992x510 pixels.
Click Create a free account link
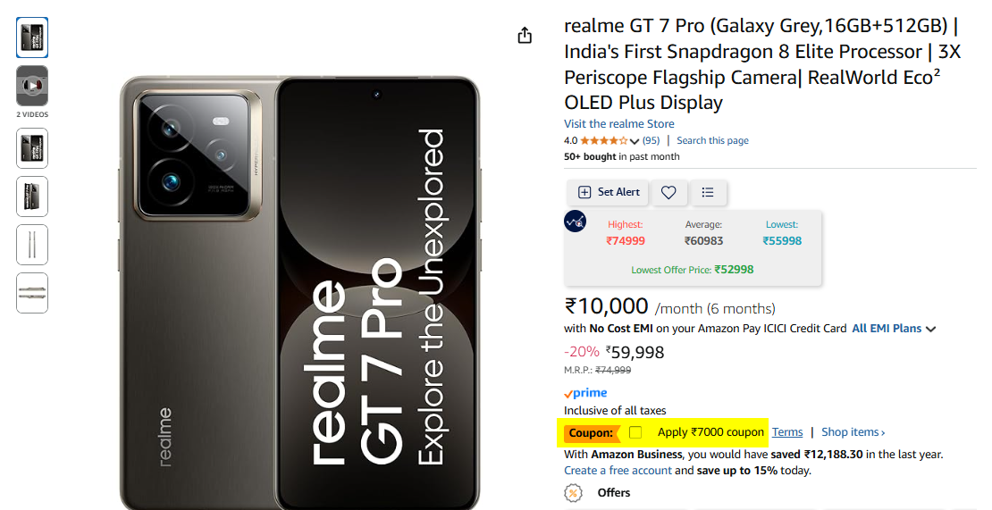click(x=618, y=470)
